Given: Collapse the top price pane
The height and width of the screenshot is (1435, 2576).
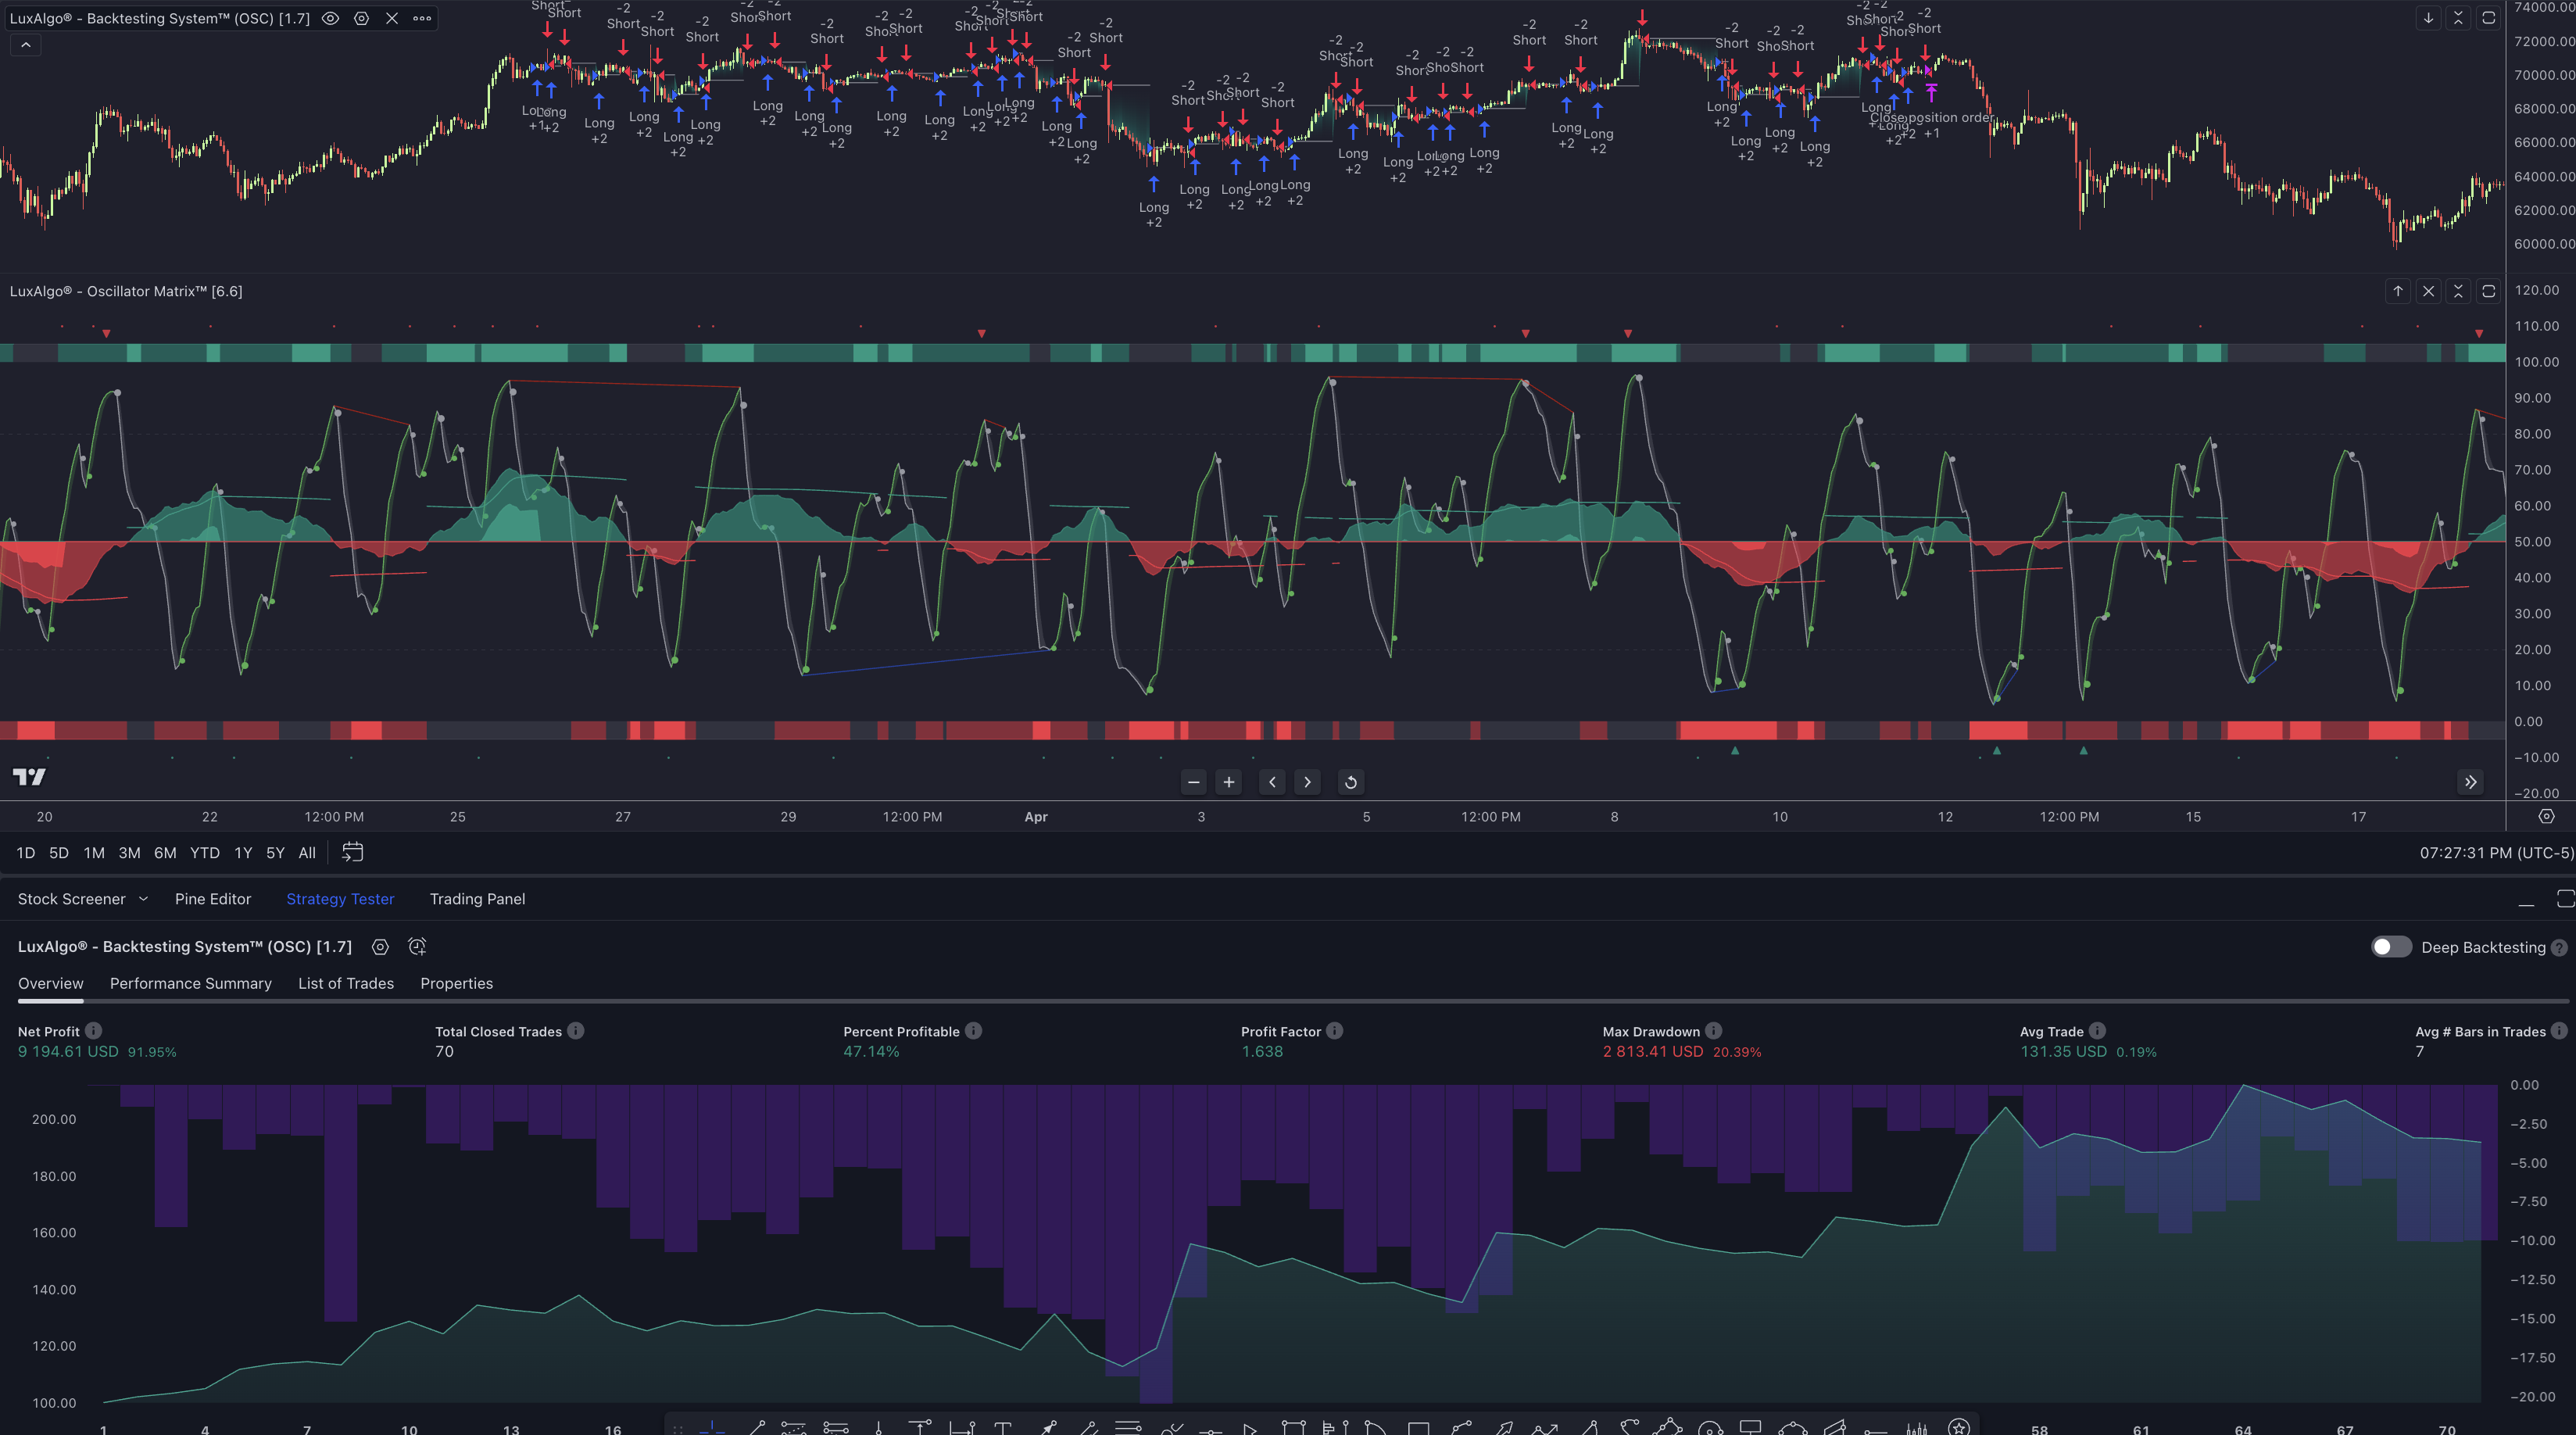Looking at the screenshot, I should tap(2458, 18).
